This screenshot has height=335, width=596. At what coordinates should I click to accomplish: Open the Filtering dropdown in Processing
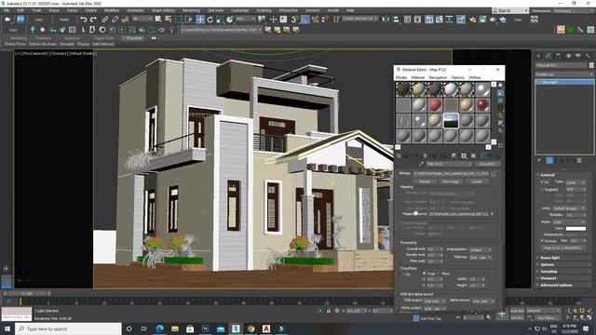pos(481,257)
